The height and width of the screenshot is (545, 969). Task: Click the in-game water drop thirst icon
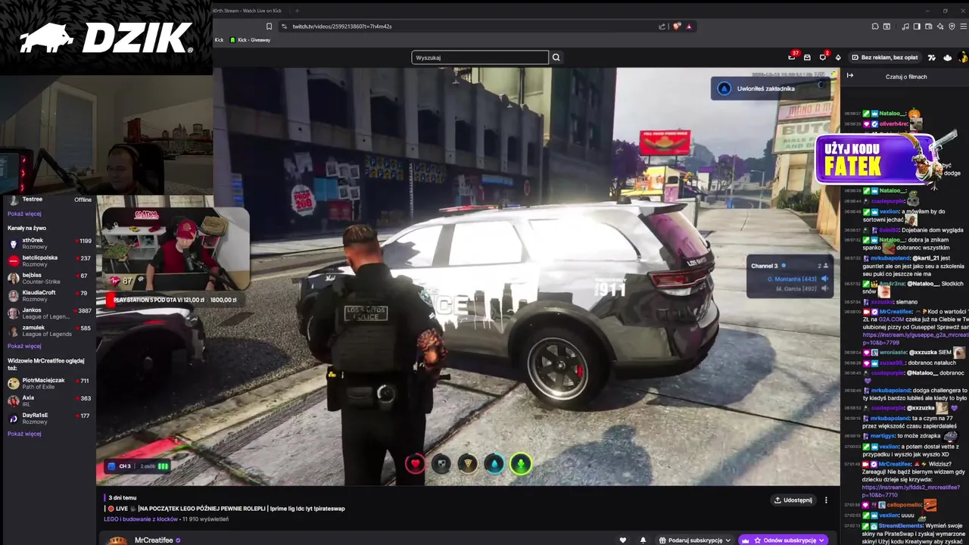coord(494,464)
